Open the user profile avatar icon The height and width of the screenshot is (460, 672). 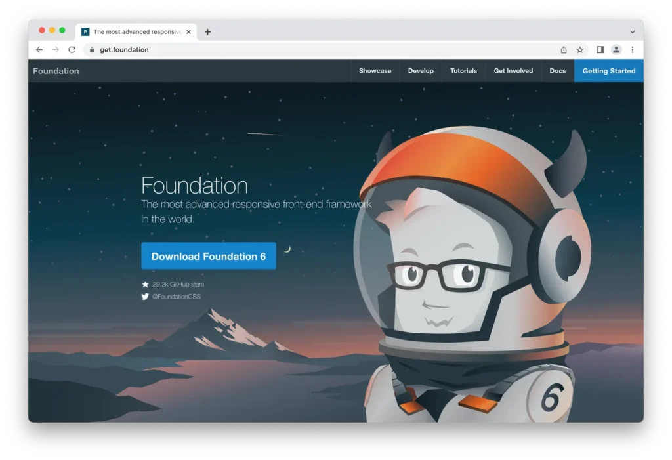pyautogui.click(x=616, y=50)
